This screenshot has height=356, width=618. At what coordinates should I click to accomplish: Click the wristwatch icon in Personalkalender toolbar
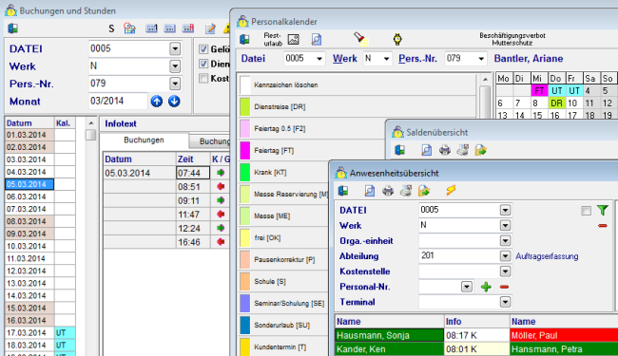[x=397, y=39]
